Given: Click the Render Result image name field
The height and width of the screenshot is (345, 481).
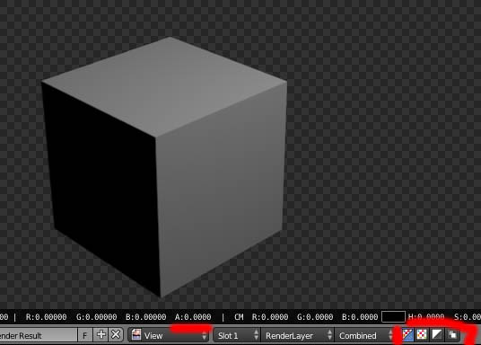Looking at the screenshot, I should point(38,335).
